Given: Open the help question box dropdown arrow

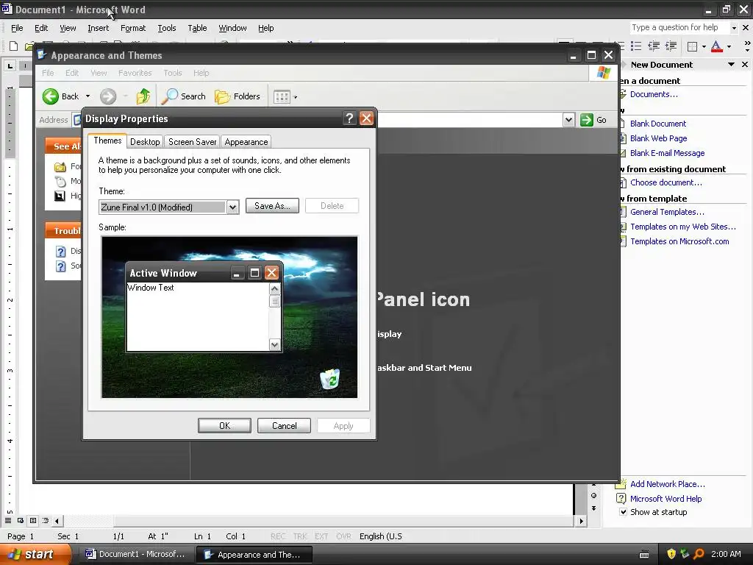Looking at the screenshot, I should pos(734,28).
